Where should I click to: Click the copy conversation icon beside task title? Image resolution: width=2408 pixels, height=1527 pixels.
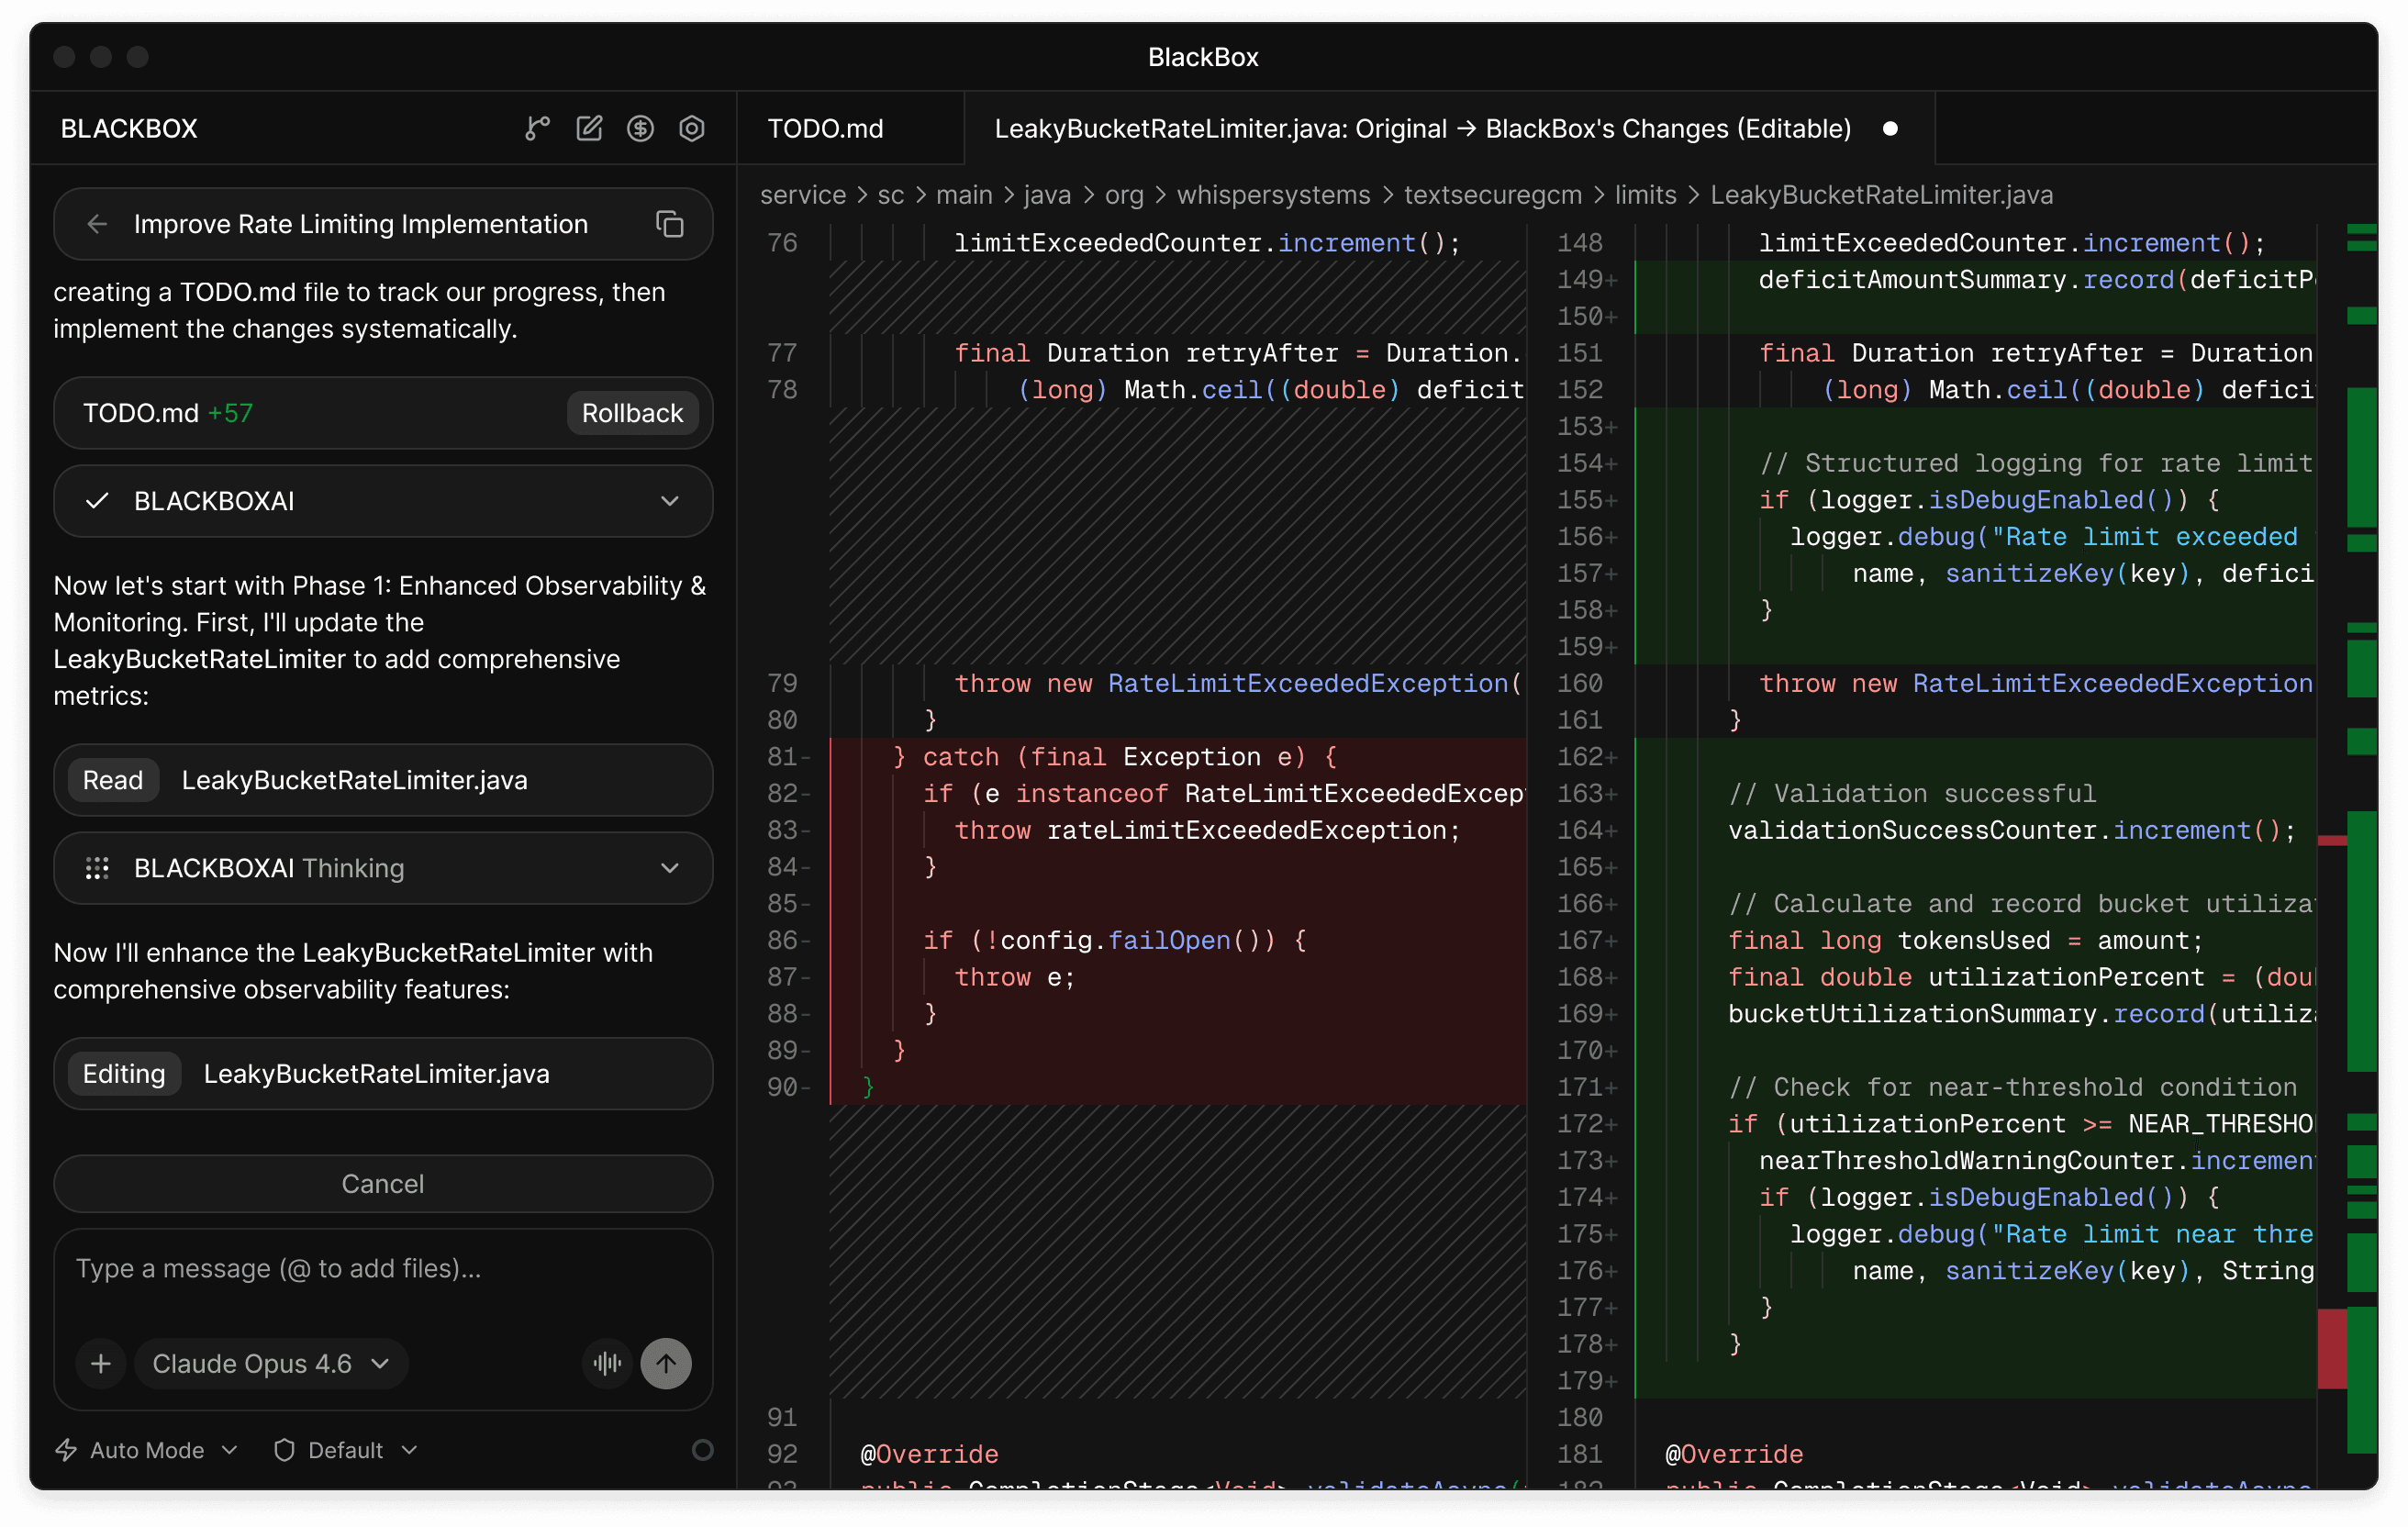(x=669, y=224)
